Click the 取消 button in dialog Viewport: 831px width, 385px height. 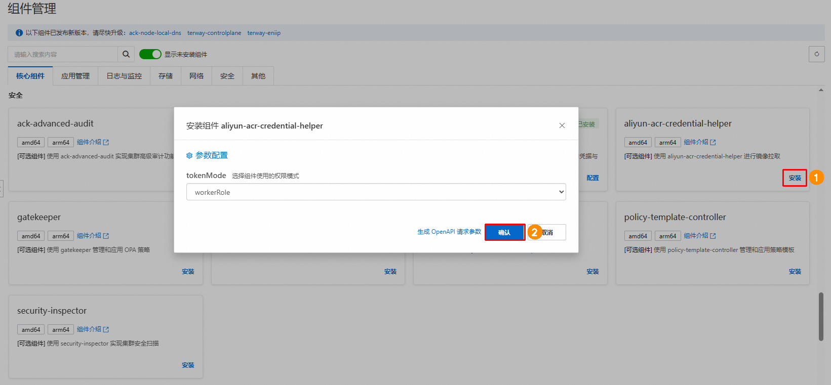tap(547, 232)
